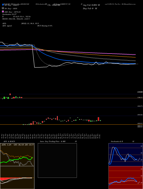This screenshot has height=189, width=143.
Task: Click the magenta 200 Day legend swatch
Action: 3,11
